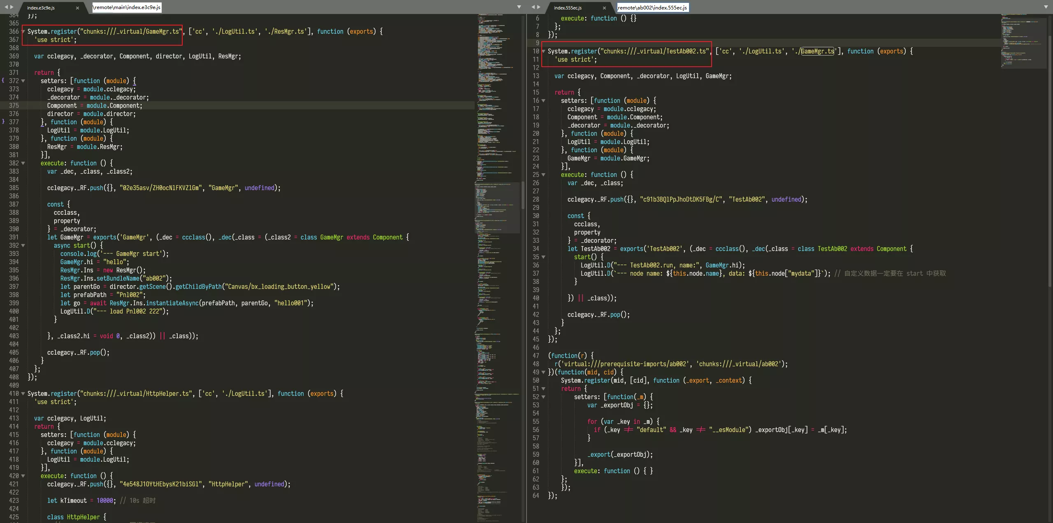This screenshot has width=1053, height=523.
Task: Fold the setters function at line 372
Action: (23, 81)
